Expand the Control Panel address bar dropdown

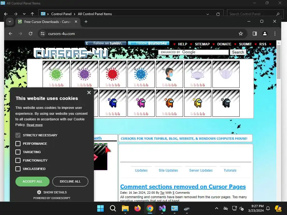click(208, 14)
